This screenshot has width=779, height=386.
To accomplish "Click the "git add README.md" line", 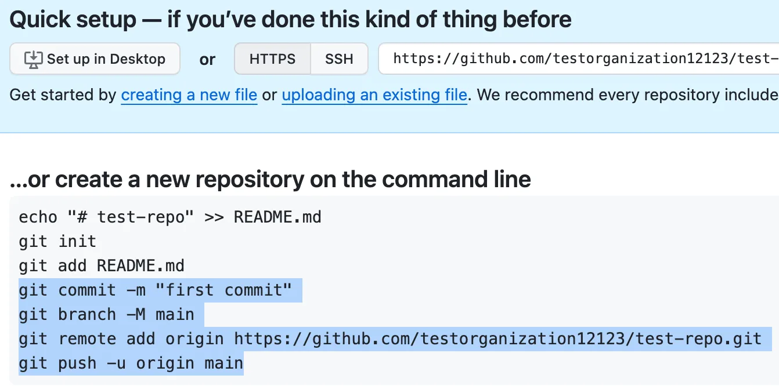I will click(102, 266).
